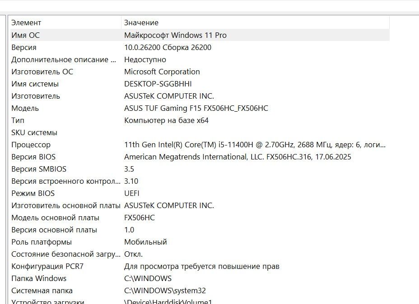The height and width of the screenshot is (304, 419).
Task: Select the Тип row label
Action: click(18, 120)
